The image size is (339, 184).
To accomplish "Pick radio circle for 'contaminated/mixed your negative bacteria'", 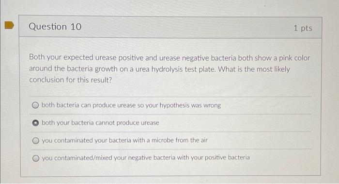I will click(x=36, y=158).
